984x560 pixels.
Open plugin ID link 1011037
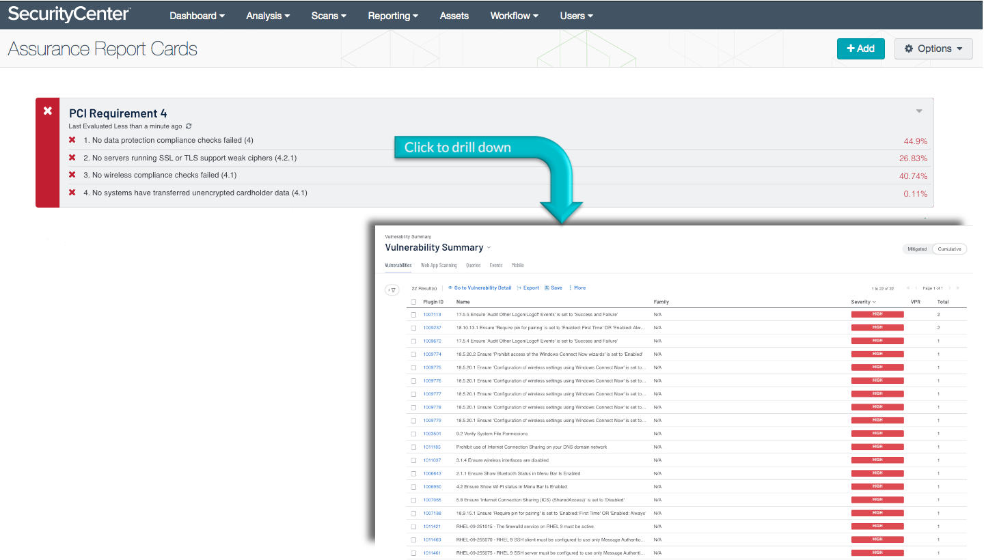coord(432,460)
